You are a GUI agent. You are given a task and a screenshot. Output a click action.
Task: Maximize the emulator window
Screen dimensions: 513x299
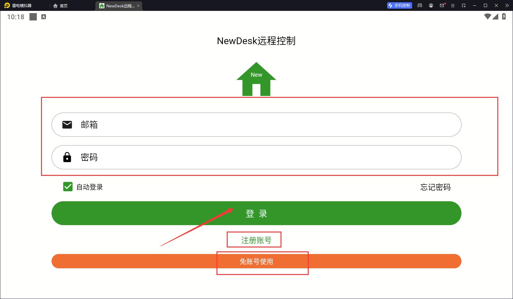[x=485, y=5]
